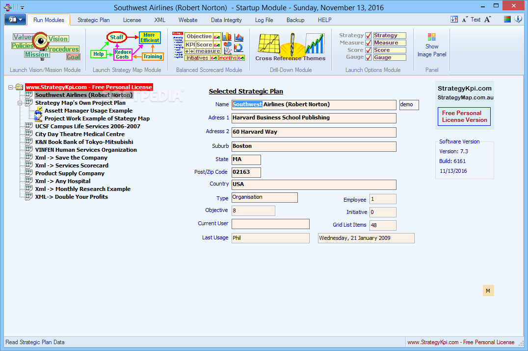
Task: Click the Assett Manager Usage Example icon
Action: coord(38,111)
